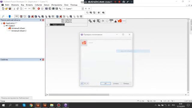Select Active object column in event editor

click(x=120, y=21)
